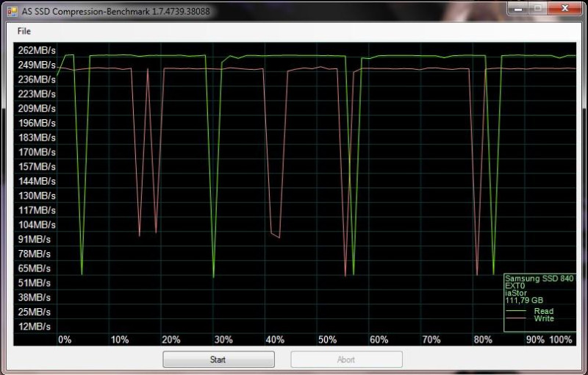Viewport: 588px width, 375px height.
Task: Click the 70% x-axis label
Action: tap(431, 340)
